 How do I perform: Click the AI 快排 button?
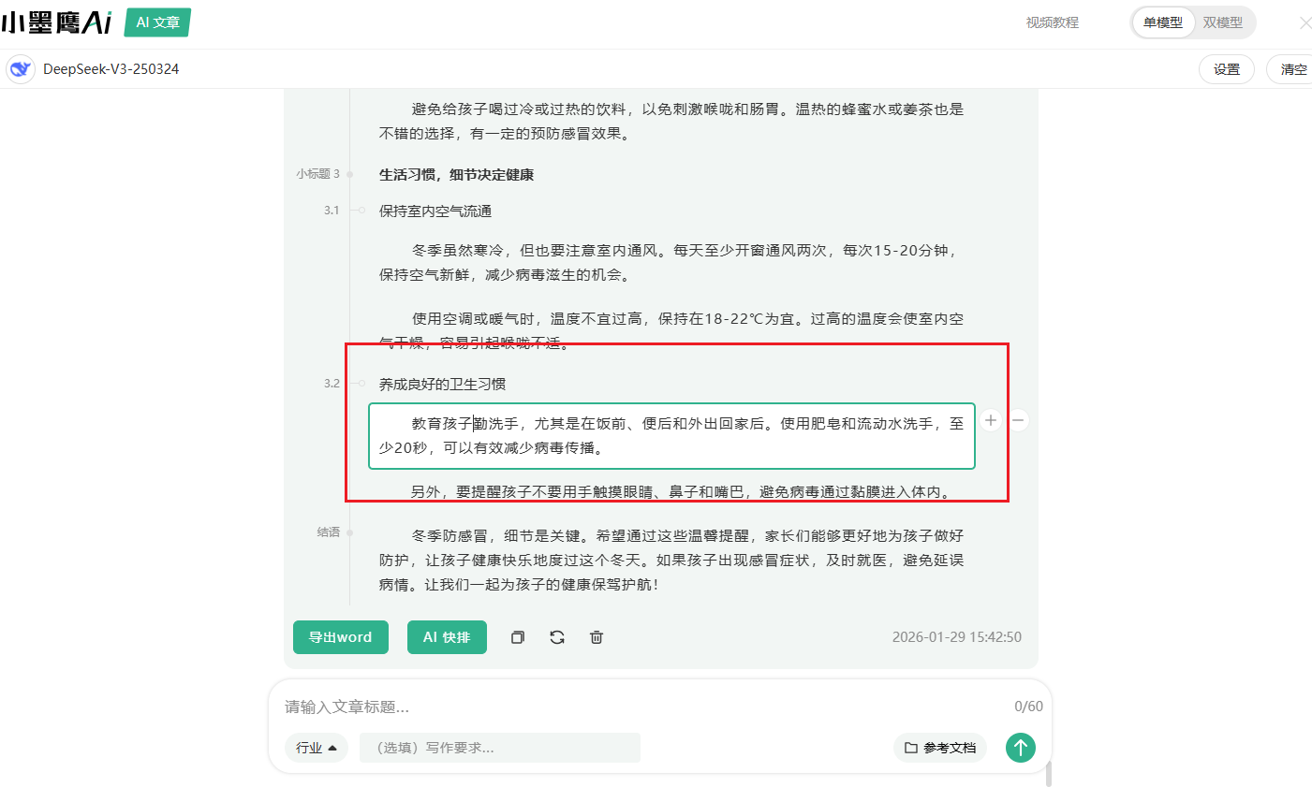447,637
